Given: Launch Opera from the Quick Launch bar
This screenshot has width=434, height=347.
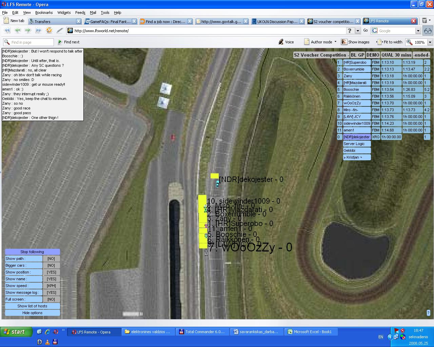Looking at the screenshot, I should click(x=56, y=332).
